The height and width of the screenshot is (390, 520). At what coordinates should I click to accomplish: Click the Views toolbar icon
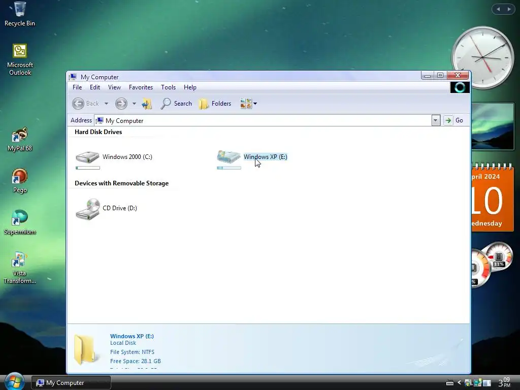(246, 104)
